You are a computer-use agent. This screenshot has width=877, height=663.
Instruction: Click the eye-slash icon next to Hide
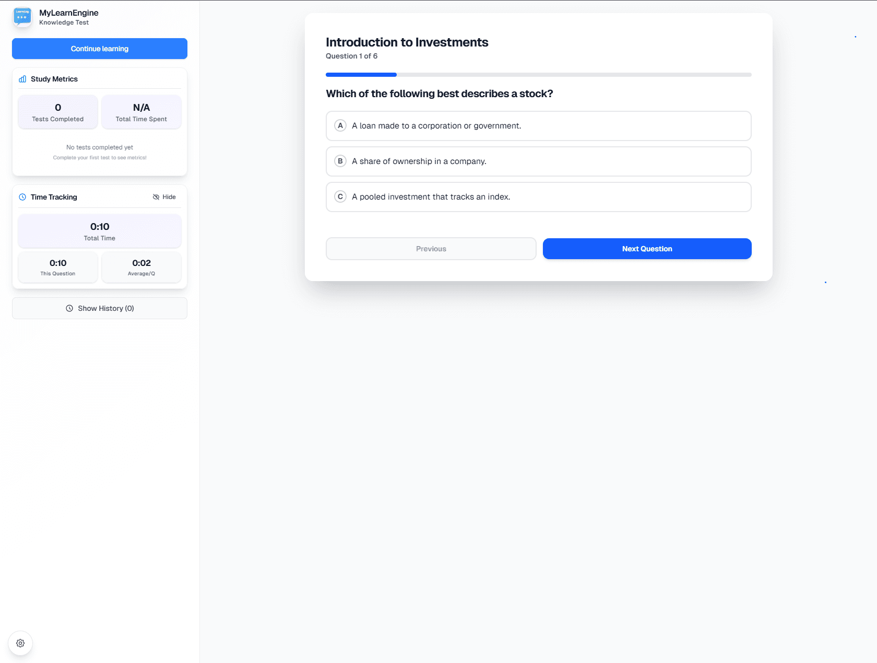[x=156, y=196]
